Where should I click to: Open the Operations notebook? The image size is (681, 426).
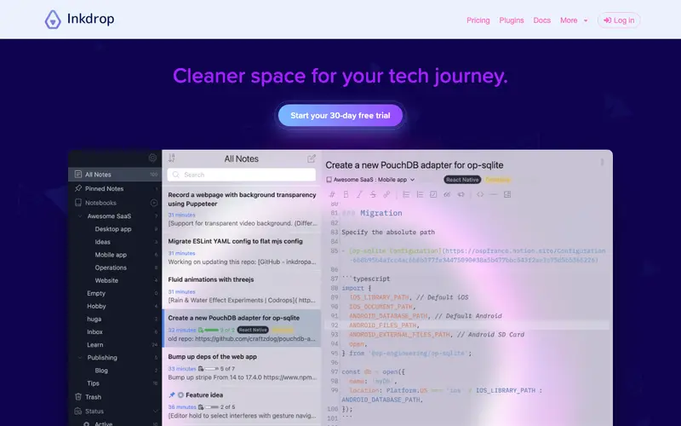(111, 268)
